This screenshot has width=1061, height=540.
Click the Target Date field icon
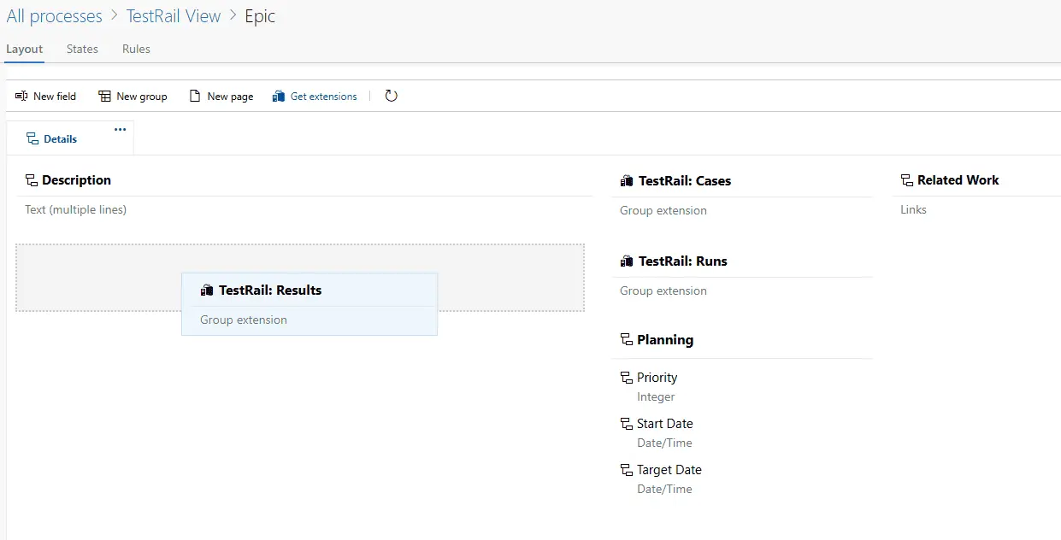pyautogui.click(x=626, y=470)
